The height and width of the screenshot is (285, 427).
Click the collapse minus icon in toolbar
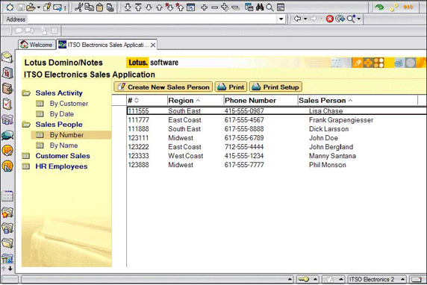(214, 7)
